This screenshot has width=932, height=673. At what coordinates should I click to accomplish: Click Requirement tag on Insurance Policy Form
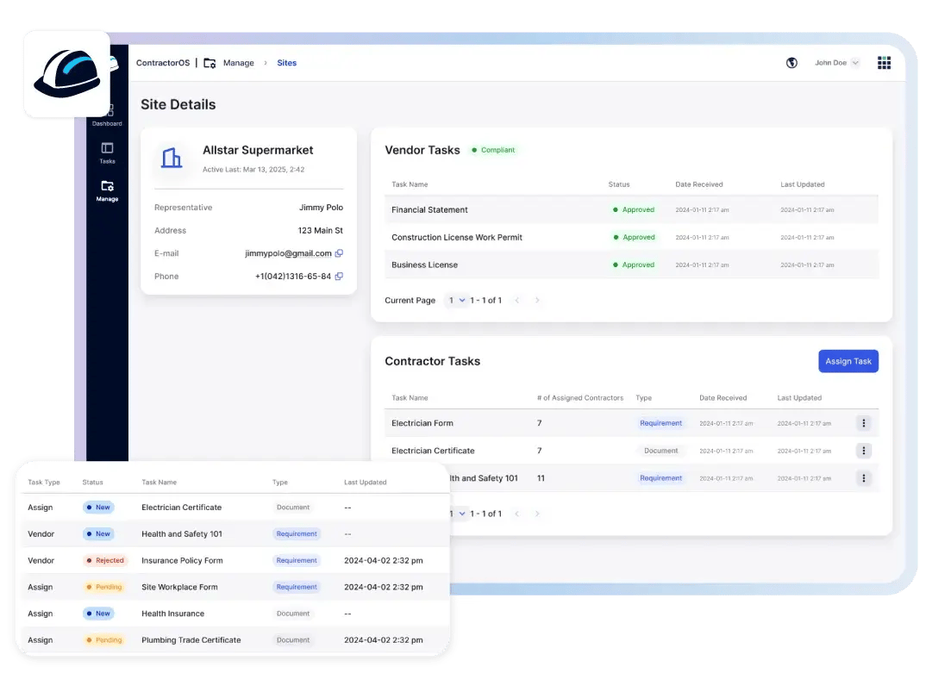pyautogui.click(x=297, y=560)
